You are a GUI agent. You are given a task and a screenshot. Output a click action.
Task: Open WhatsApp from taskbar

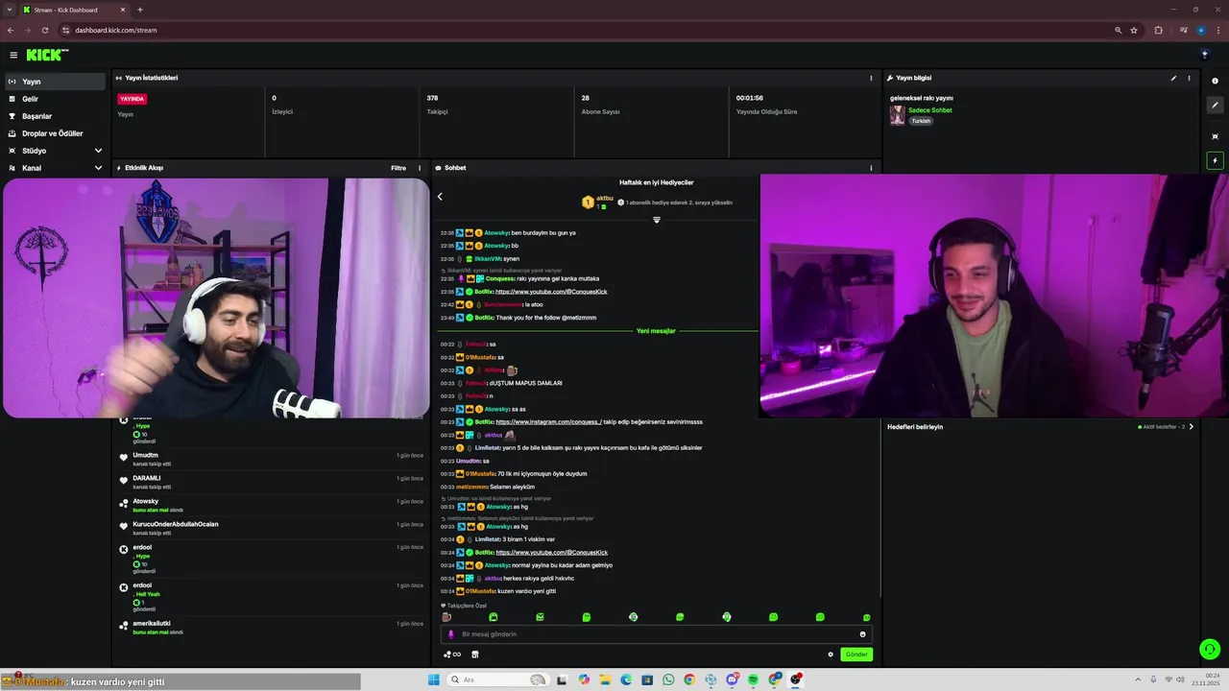point(668,679)
